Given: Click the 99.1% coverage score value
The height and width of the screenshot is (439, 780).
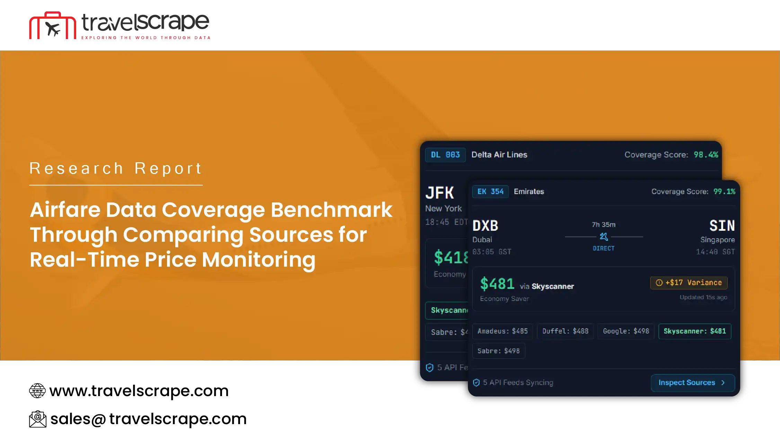Looking at the screenshot, I should 724,192.
